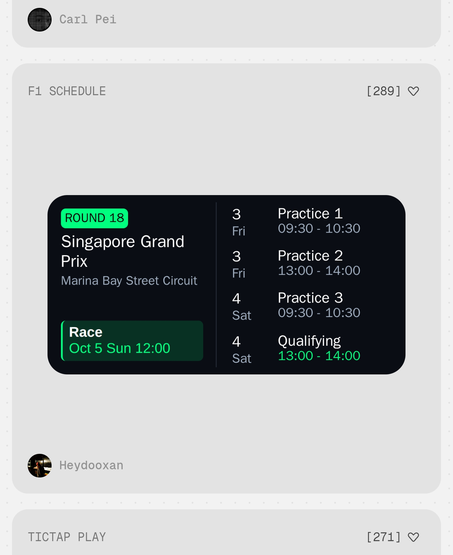453x555 pixels.
Task: Open the F1 SCHEDULE title label
Action: coord(67,91)
